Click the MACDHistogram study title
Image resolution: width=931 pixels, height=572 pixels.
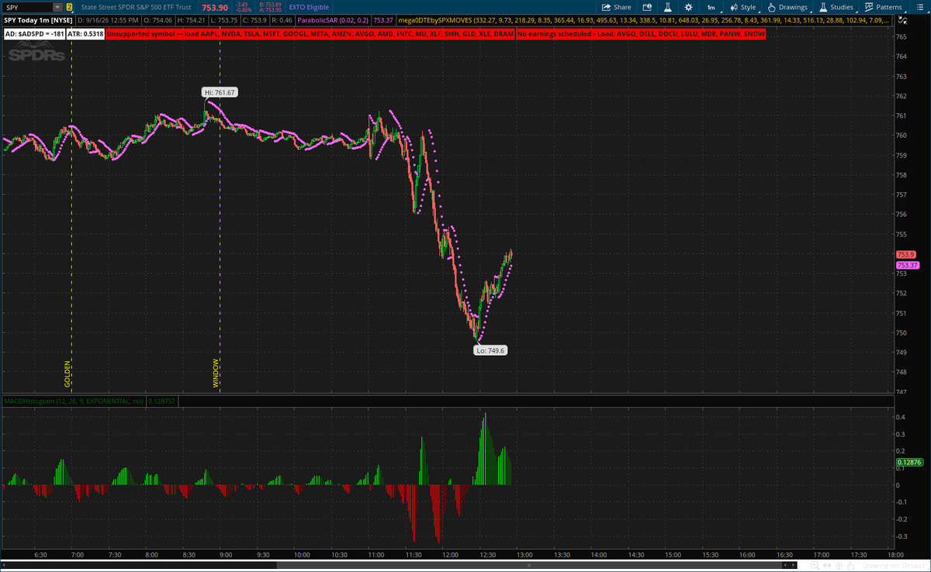click(74, 401)
